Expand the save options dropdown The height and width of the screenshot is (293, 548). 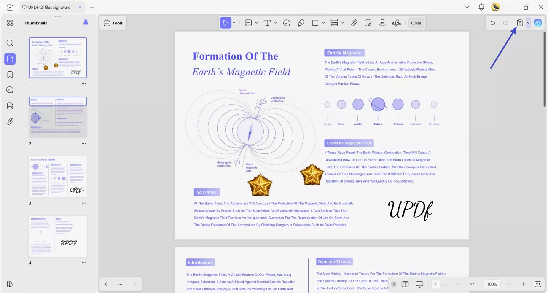(528, 23)
